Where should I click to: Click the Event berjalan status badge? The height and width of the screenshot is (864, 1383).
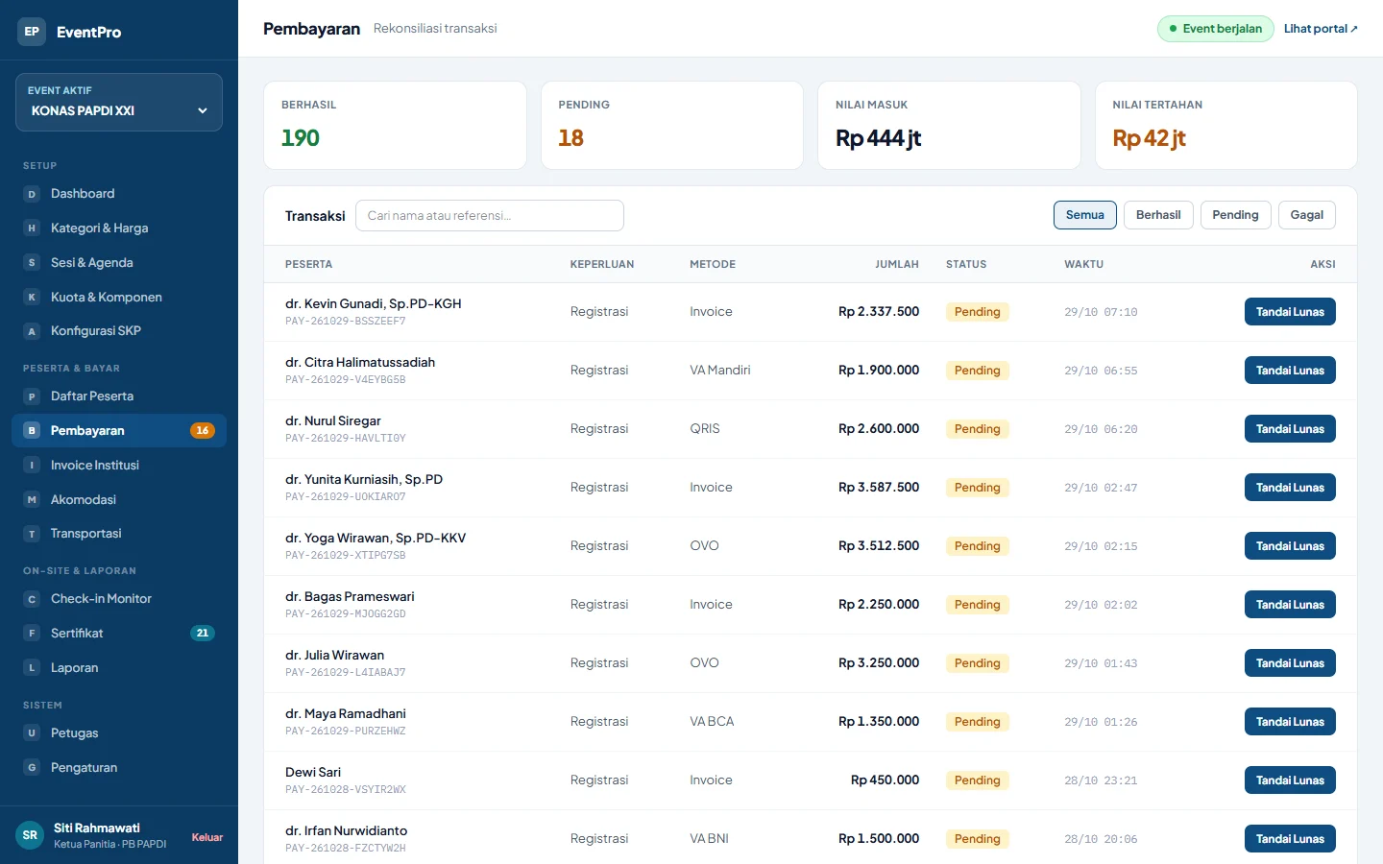pyautogui.click(x=1216, y=29)
